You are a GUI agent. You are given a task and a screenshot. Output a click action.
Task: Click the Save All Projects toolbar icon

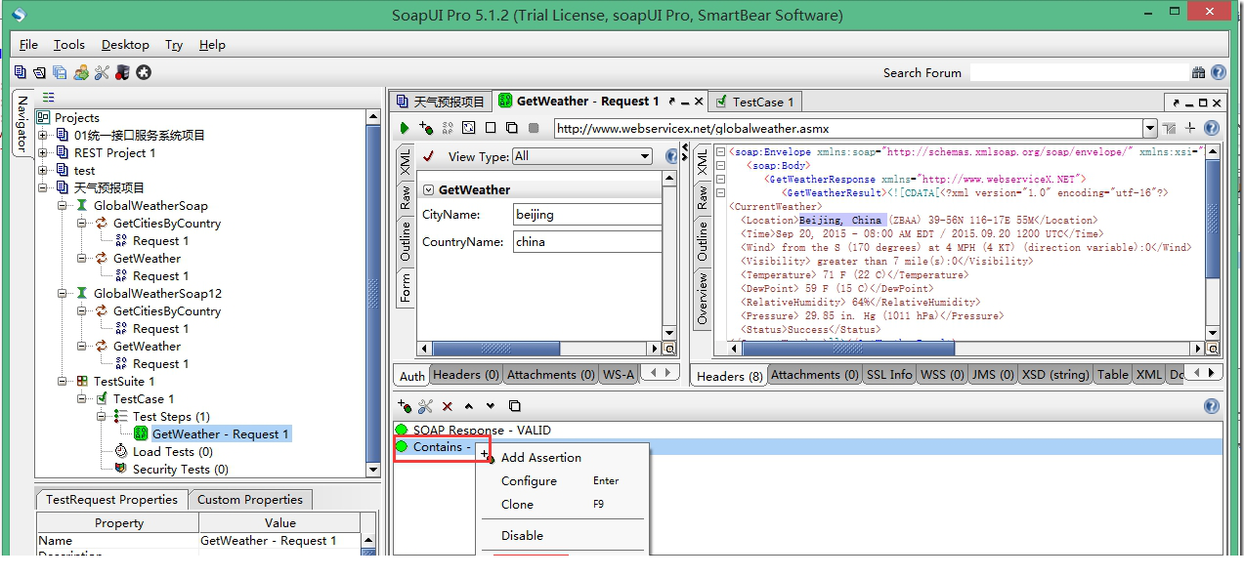point(60,72)
